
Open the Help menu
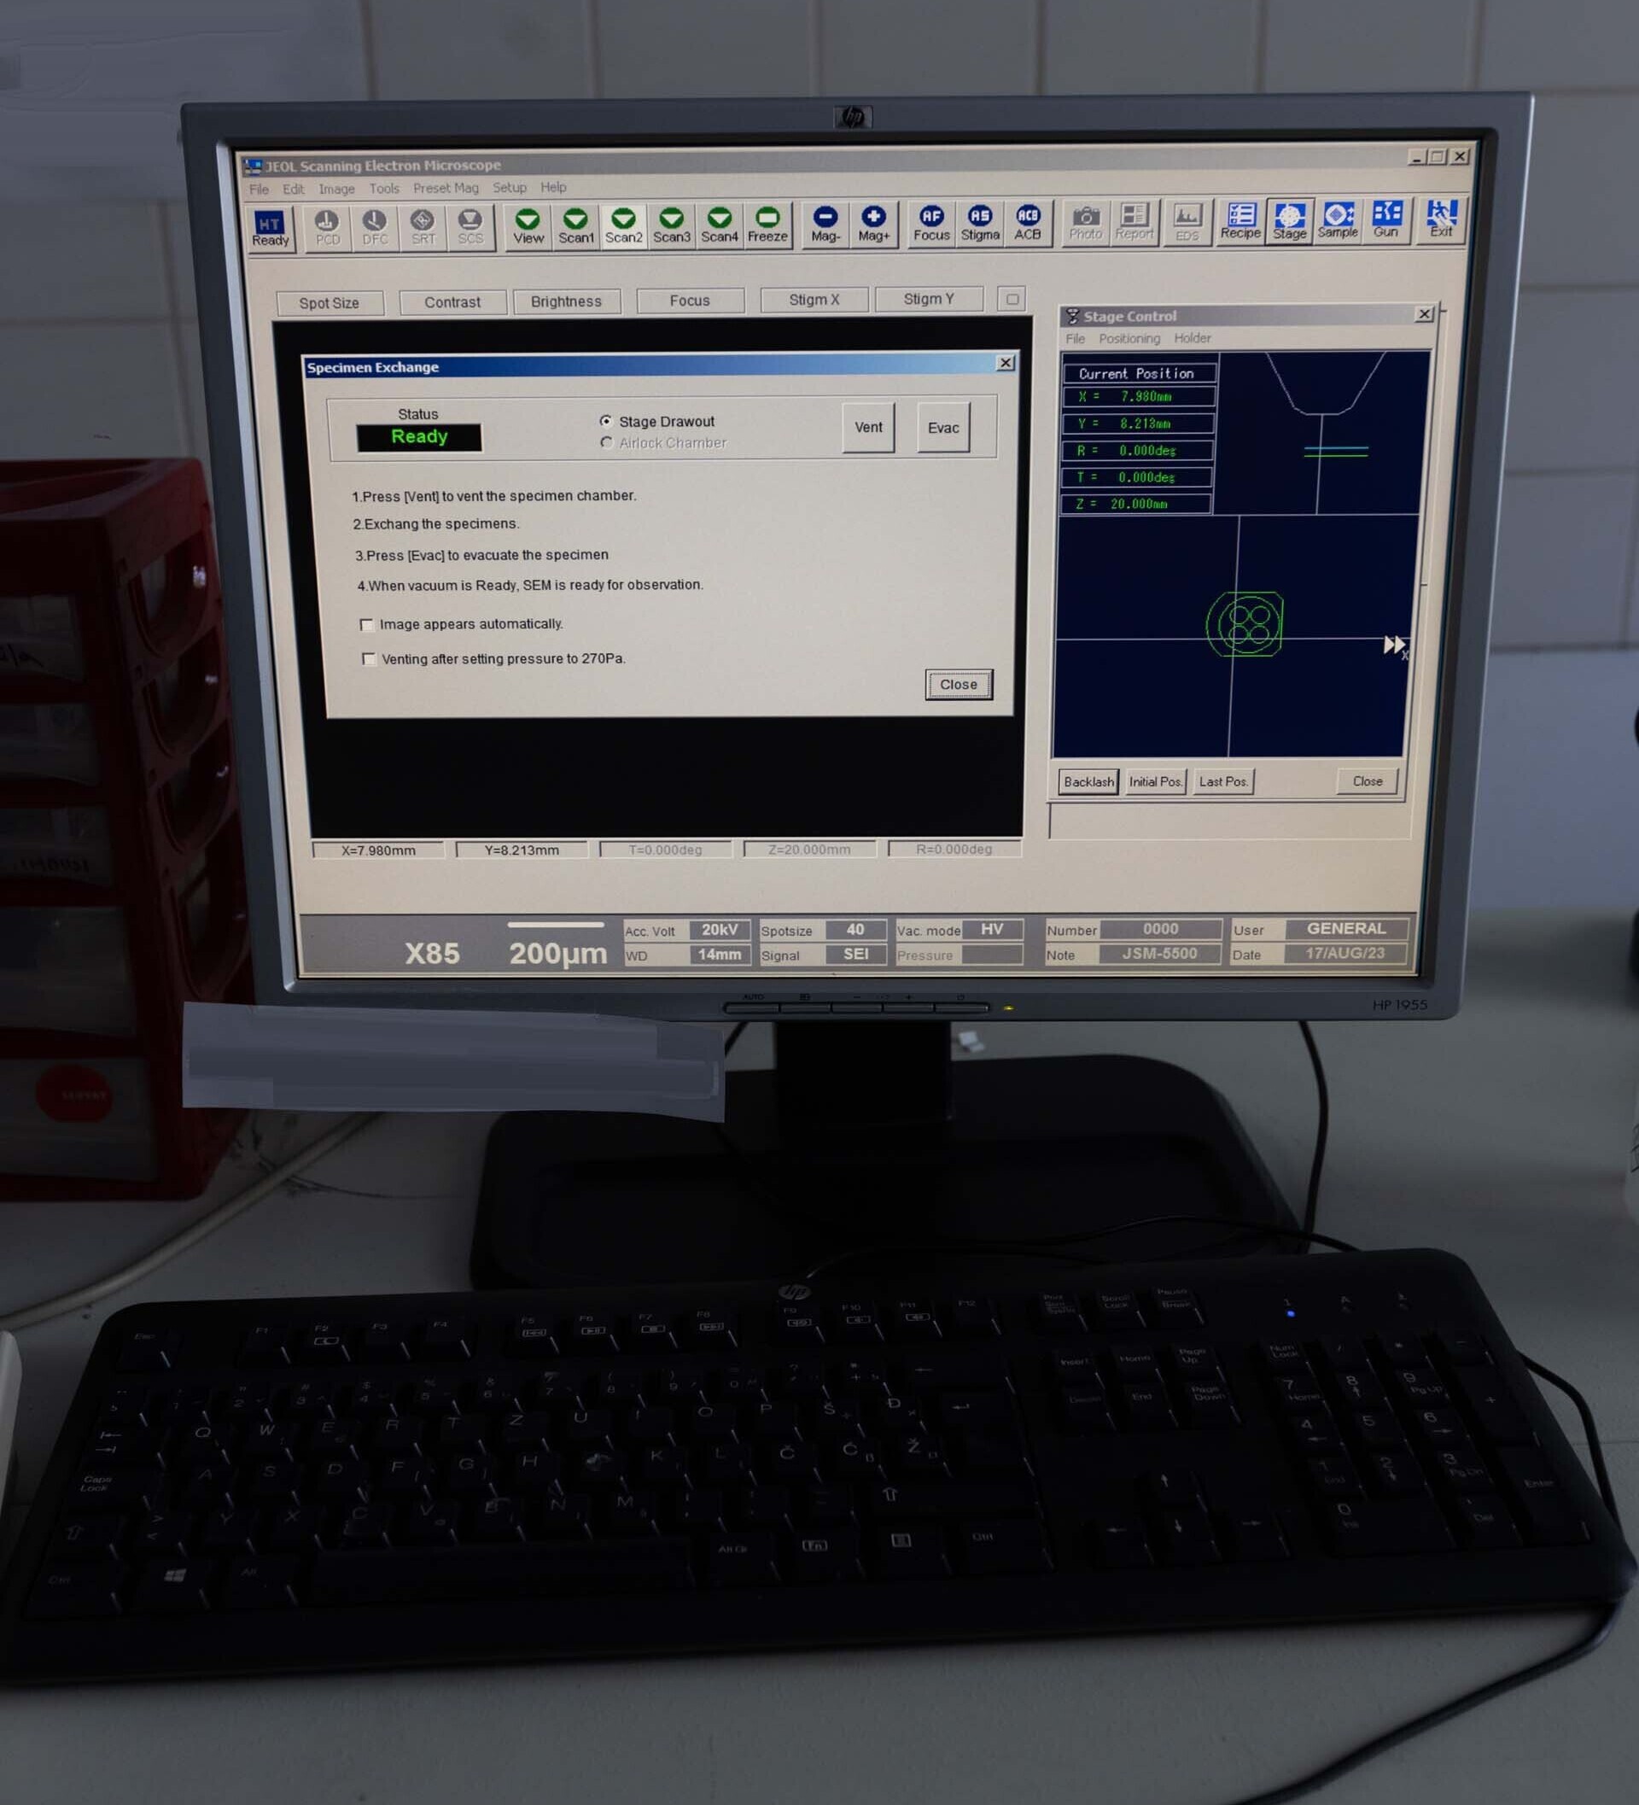[x=553, y=187]
